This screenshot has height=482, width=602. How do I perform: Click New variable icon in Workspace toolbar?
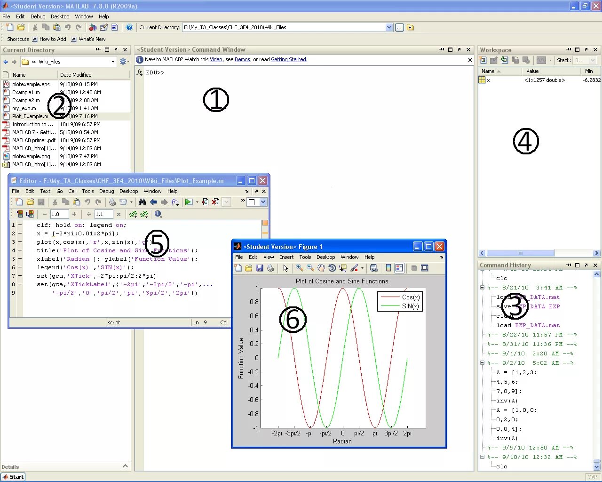pos(483,60)
